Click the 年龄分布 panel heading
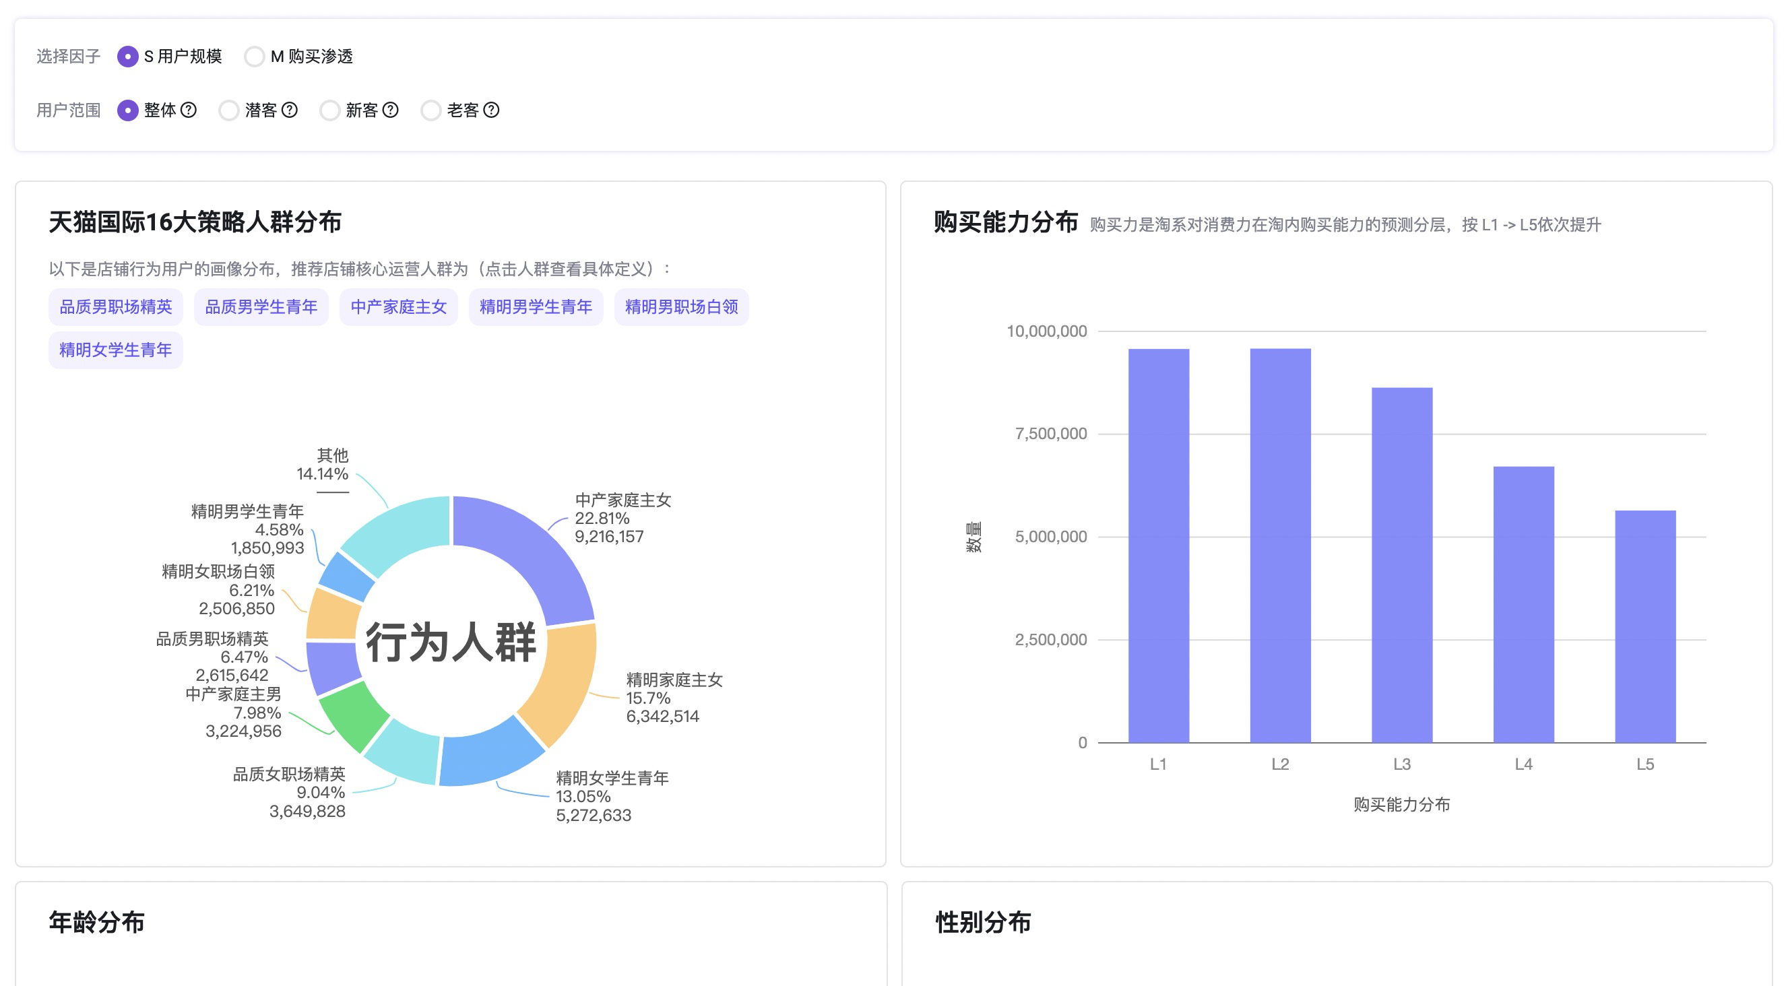 pyautogui.click(x=96, y=922)
